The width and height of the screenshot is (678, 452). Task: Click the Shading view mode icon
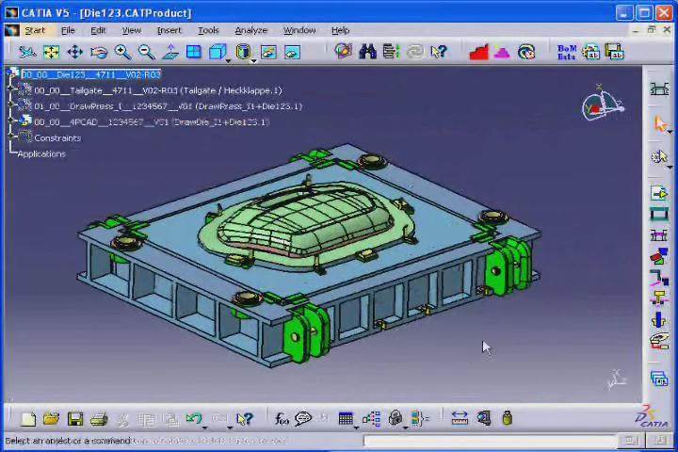pyautogui.click(x=243, y=52)
